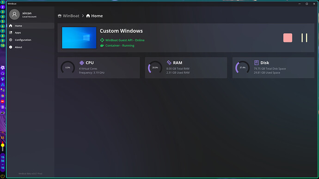Click the WinBoat Beta version label
Screen dimensions: 319x179
pyautogui.click(x=31, y=173)
